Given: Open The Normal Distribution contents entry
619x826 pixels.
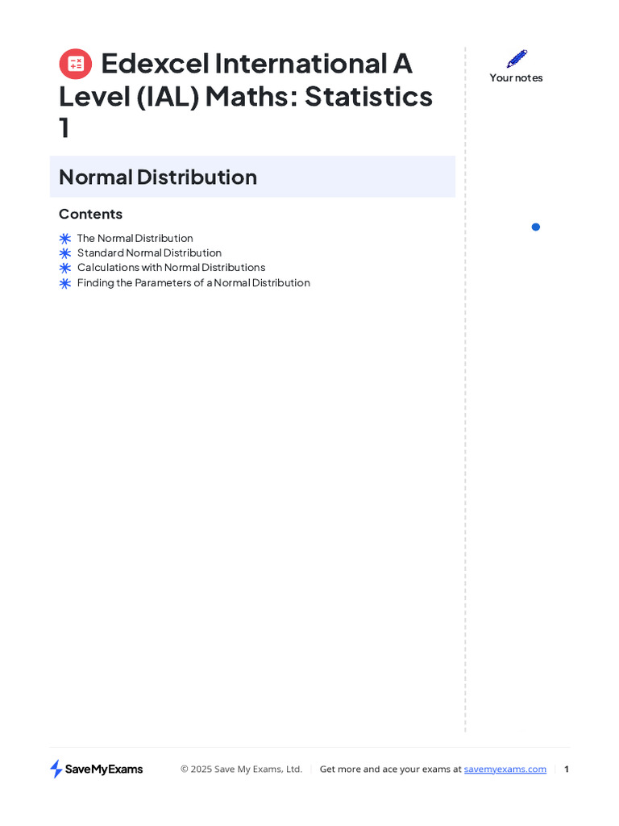Looking at the screenshot, I should [135, 239].
